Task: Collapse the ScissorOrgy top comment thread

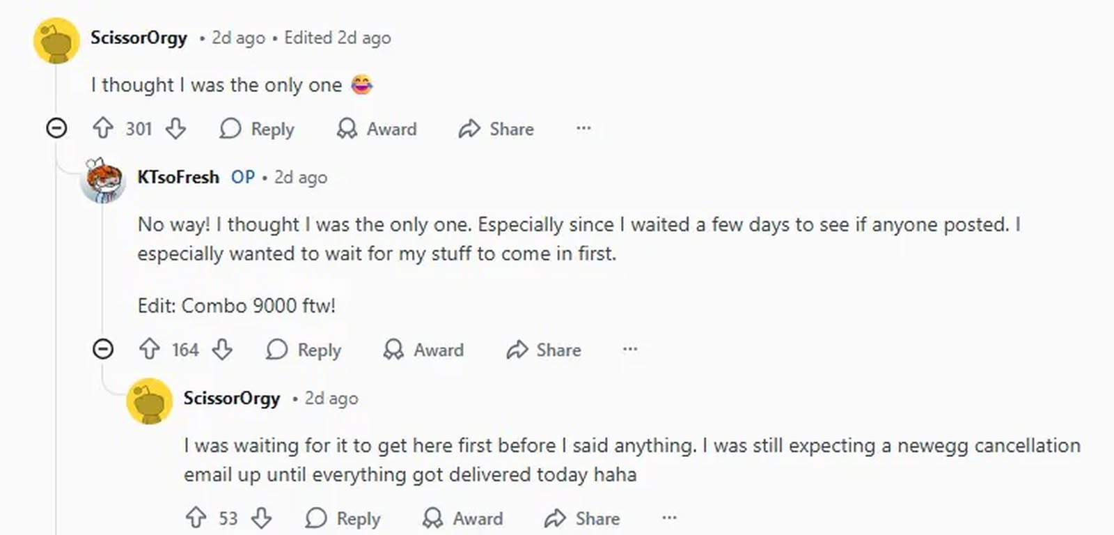Action: (x=56, y=128)
